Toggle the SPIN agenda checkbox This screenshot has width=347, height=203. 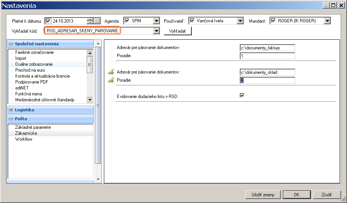point(127,21)
